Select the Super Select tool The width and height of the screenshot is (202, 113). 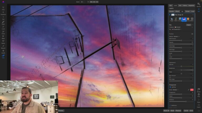[3, 23]
